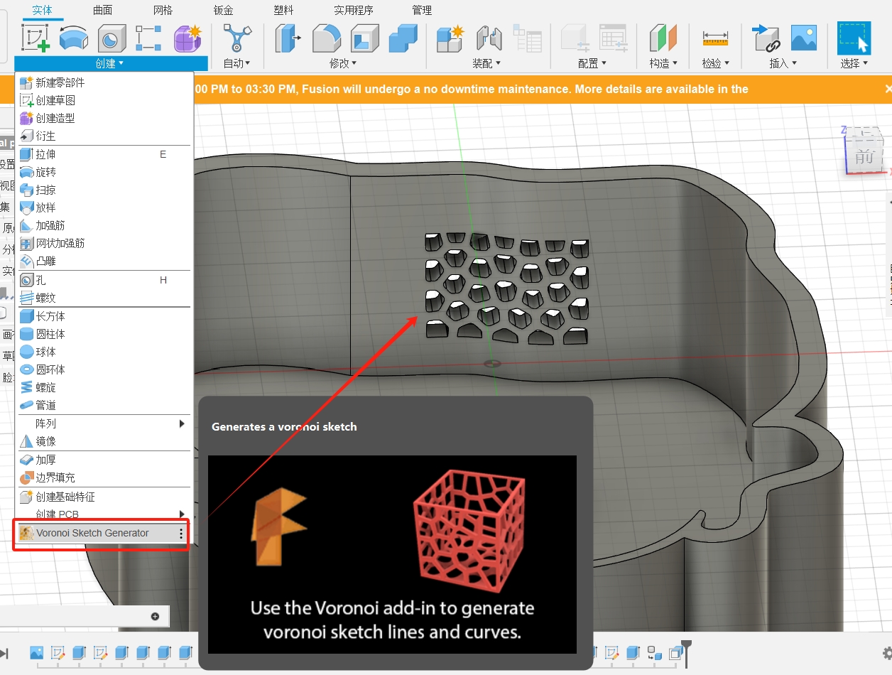892x675 pixels.
Task: Open the 构造 dropdown
Action: click(663, 63)
